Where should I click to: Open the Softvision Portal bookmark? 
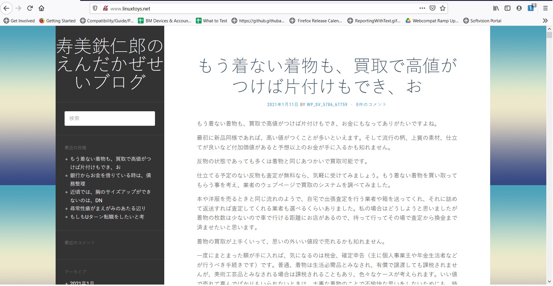click(482, 21)
